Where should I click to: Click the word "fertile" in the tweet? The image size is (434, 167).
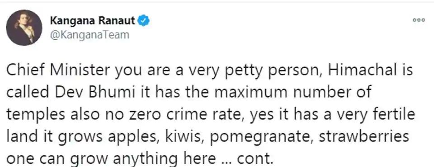click(397, 115)
